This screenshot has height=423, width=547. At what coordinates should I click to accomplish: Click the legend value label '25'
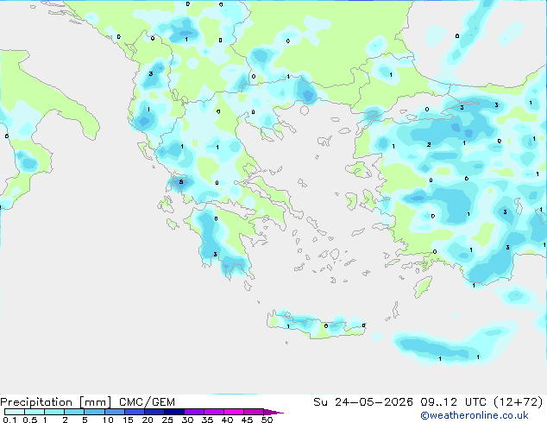167,420
